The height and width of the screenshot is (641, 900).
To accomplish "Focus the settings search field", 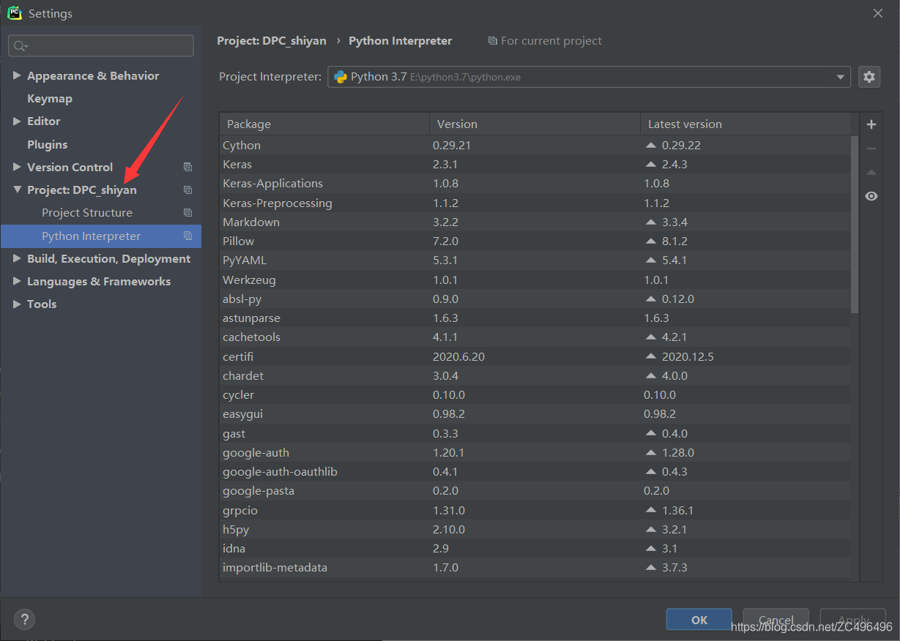I will click(x=101, y=46).
